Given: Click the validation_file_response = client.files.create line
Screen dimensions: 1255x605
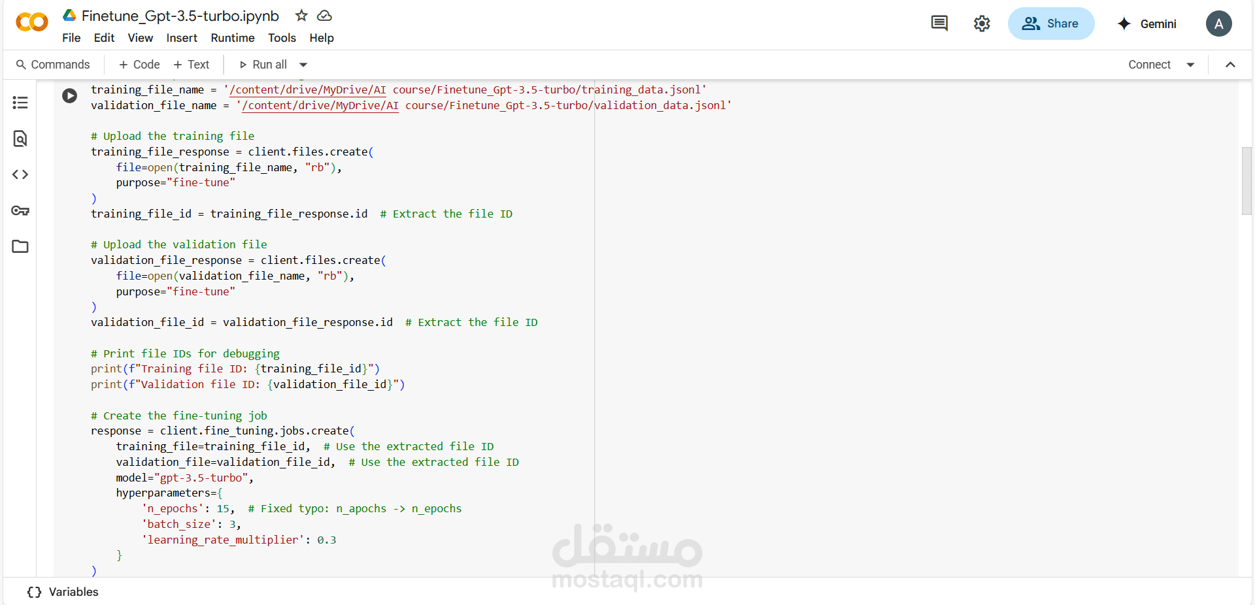Looking at the screenshot, I should tap(239, 261).
